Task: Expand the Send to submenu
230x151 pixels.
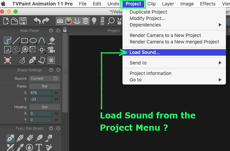Action: click(x=174, y=63)
